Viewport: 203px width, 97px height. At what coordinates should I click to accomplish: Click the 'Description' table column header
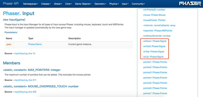(x=75, y=38)
